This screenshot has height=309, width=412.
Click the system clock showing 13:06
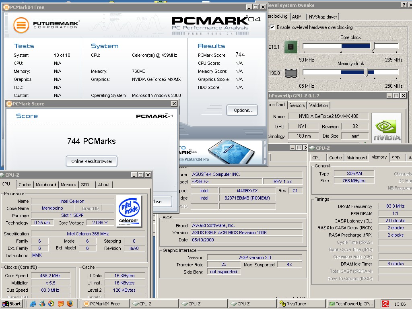pyautogui.click(x=400, y=304)
